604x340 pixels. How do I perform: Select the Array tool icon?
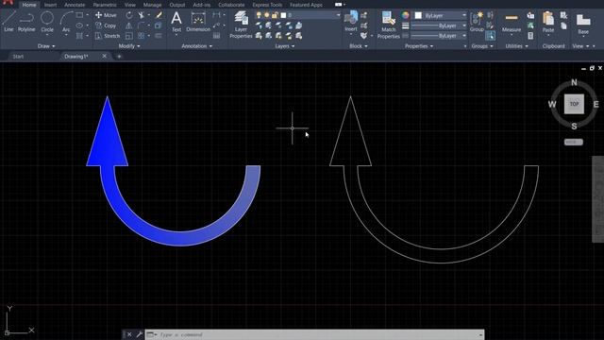[141, 36]
